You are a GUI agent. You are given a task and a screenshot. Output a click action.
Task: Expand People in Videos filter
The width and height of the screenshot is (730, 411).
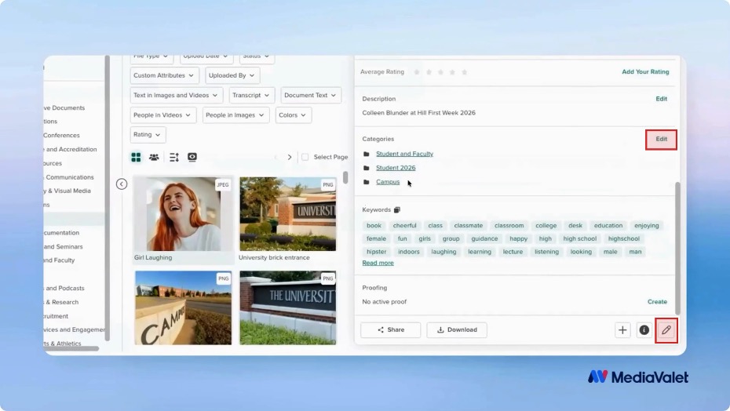click(163, 115)
